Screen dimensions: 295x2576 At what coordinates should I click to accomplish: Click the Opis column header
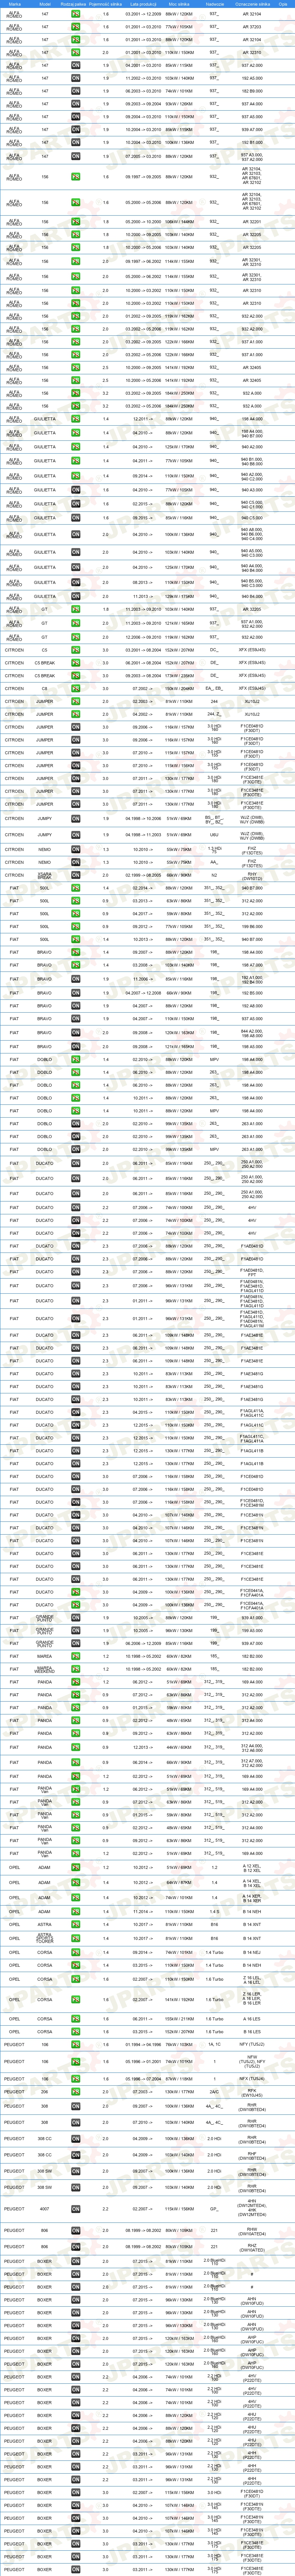283,4
